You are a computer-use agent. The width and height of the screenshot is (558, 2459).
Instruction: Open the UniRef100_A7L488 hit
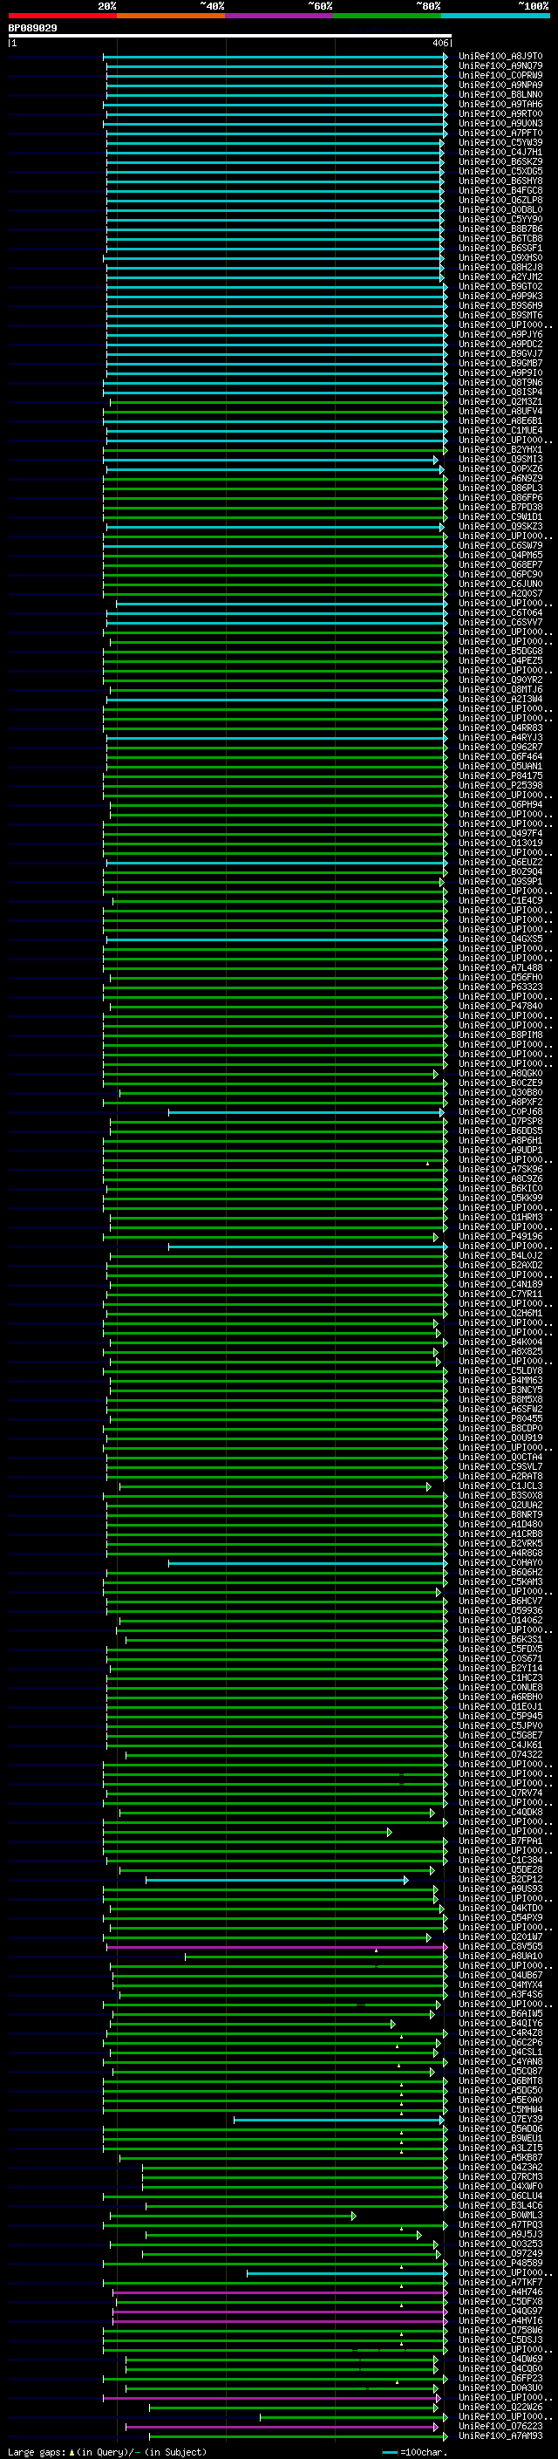pos(500,968)
